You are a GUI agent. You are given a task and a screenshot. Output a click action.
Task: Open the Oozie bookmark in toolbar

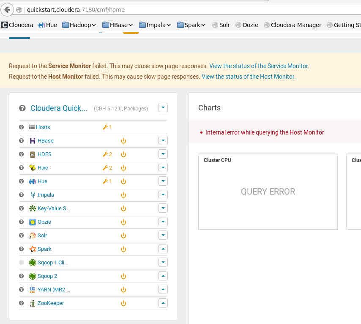pos(247,25)
